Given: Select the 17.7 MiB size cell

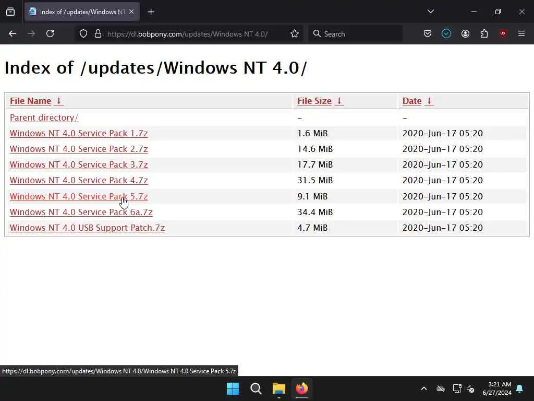Looking at the screenshot, I should click(315, 164).
